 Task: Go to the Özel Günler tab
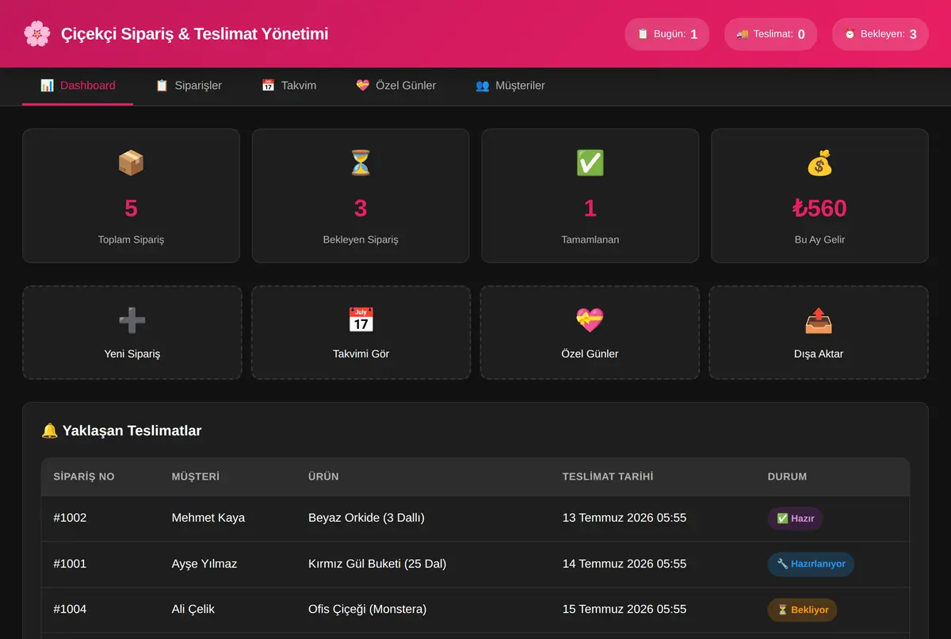(x=395, y=86)
